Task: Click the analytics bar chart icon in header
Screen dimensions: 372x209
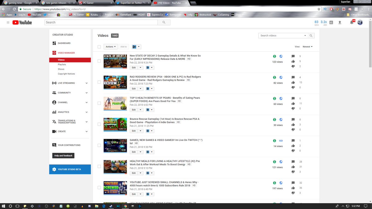Action: click(331, 23)
